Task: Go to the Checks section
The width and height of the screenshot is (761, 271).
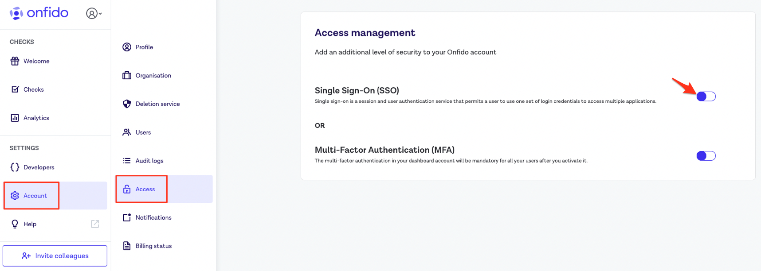Action: 55,89
